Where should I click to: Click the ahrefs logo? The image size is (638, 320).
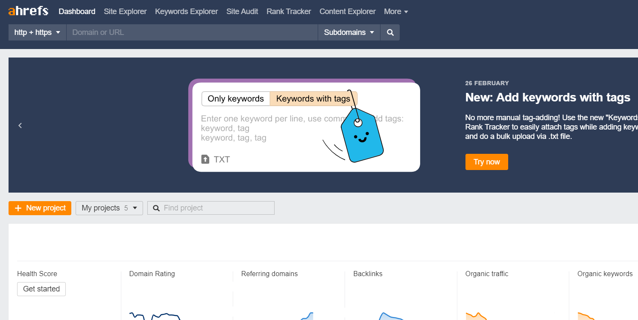pos(28,11)
